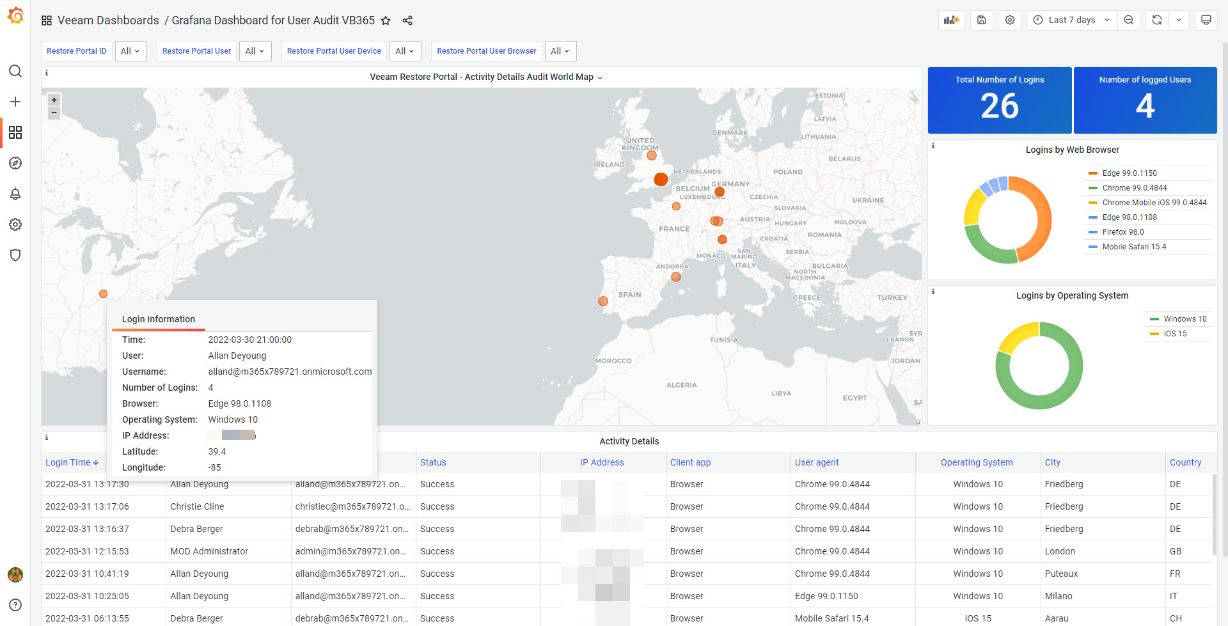Click the Create plus icon in sidebar

tap(15, 102)
